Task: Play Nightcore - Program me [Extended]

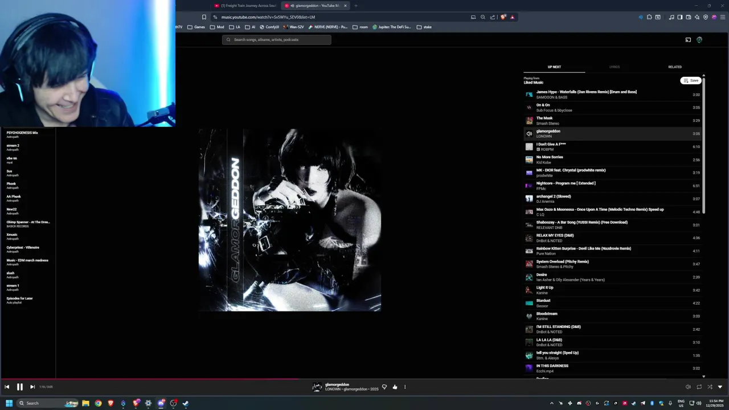Action: (x=612, y=186)
